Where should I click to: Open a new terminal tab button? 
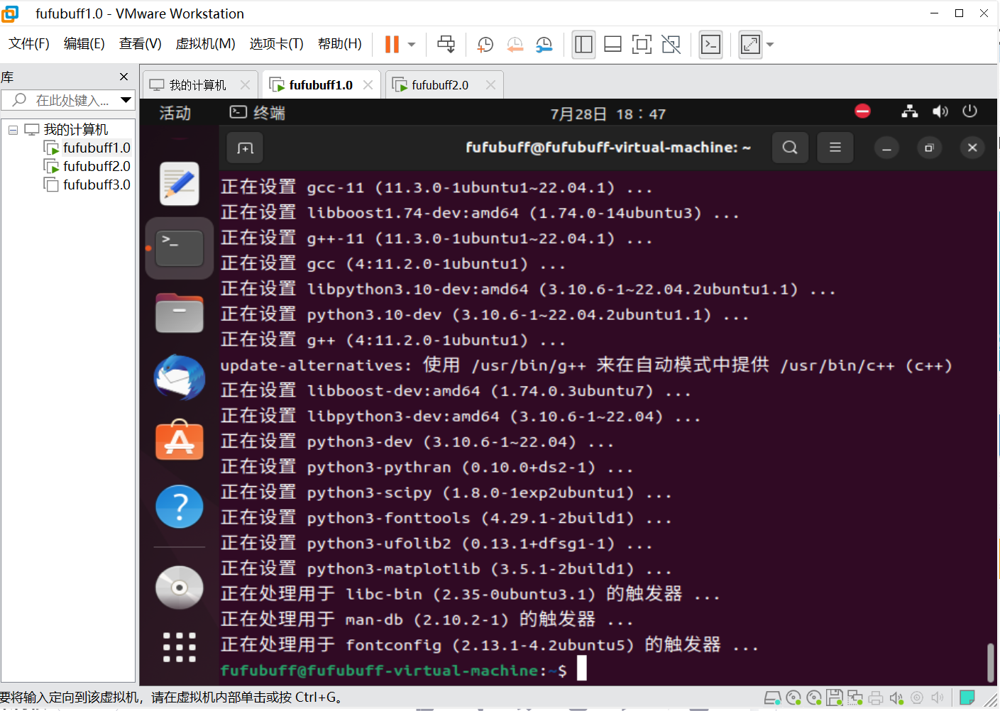[x=245, y=148]
